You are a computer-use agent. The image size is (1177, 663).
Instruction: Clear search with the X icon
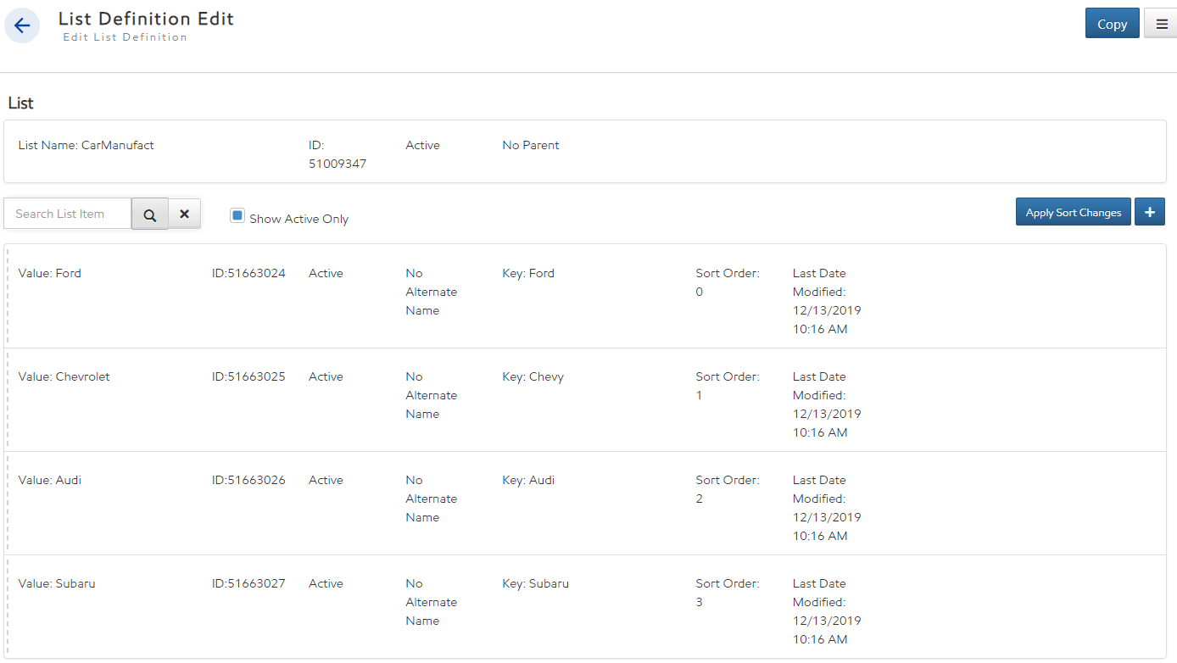[184, 214]
